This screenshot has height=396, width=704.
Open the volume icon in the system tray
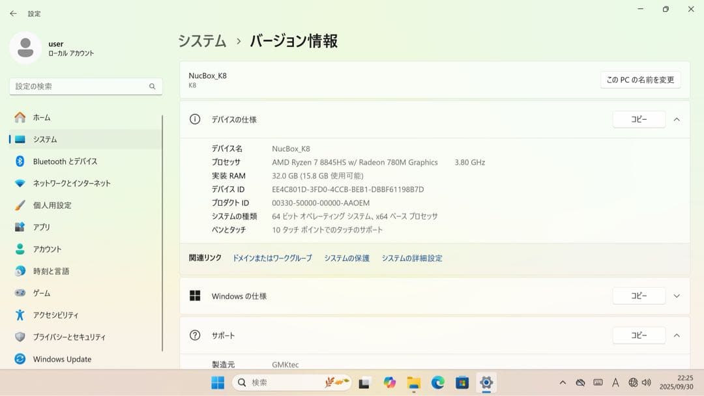coord(646,382)
